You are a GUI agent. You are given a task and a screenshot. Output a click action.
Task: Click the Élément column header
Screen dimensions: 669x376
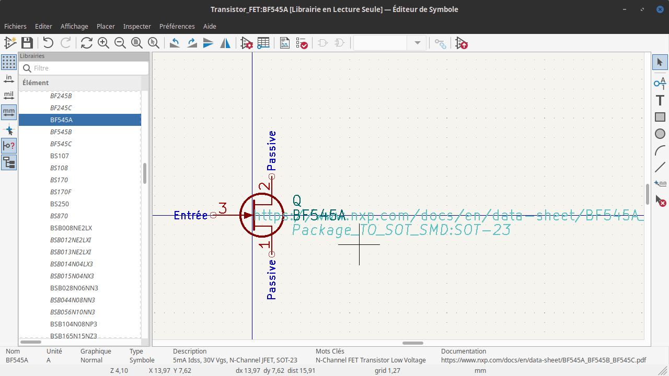[x=80, y=83]
